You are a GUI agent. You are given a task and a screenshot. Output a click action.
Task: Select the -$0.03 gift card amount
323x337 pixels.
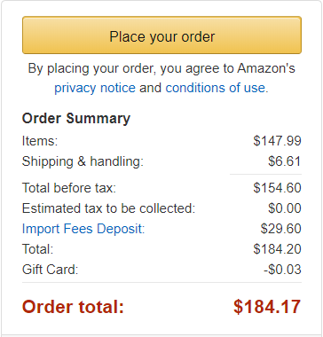click(282, 270)
